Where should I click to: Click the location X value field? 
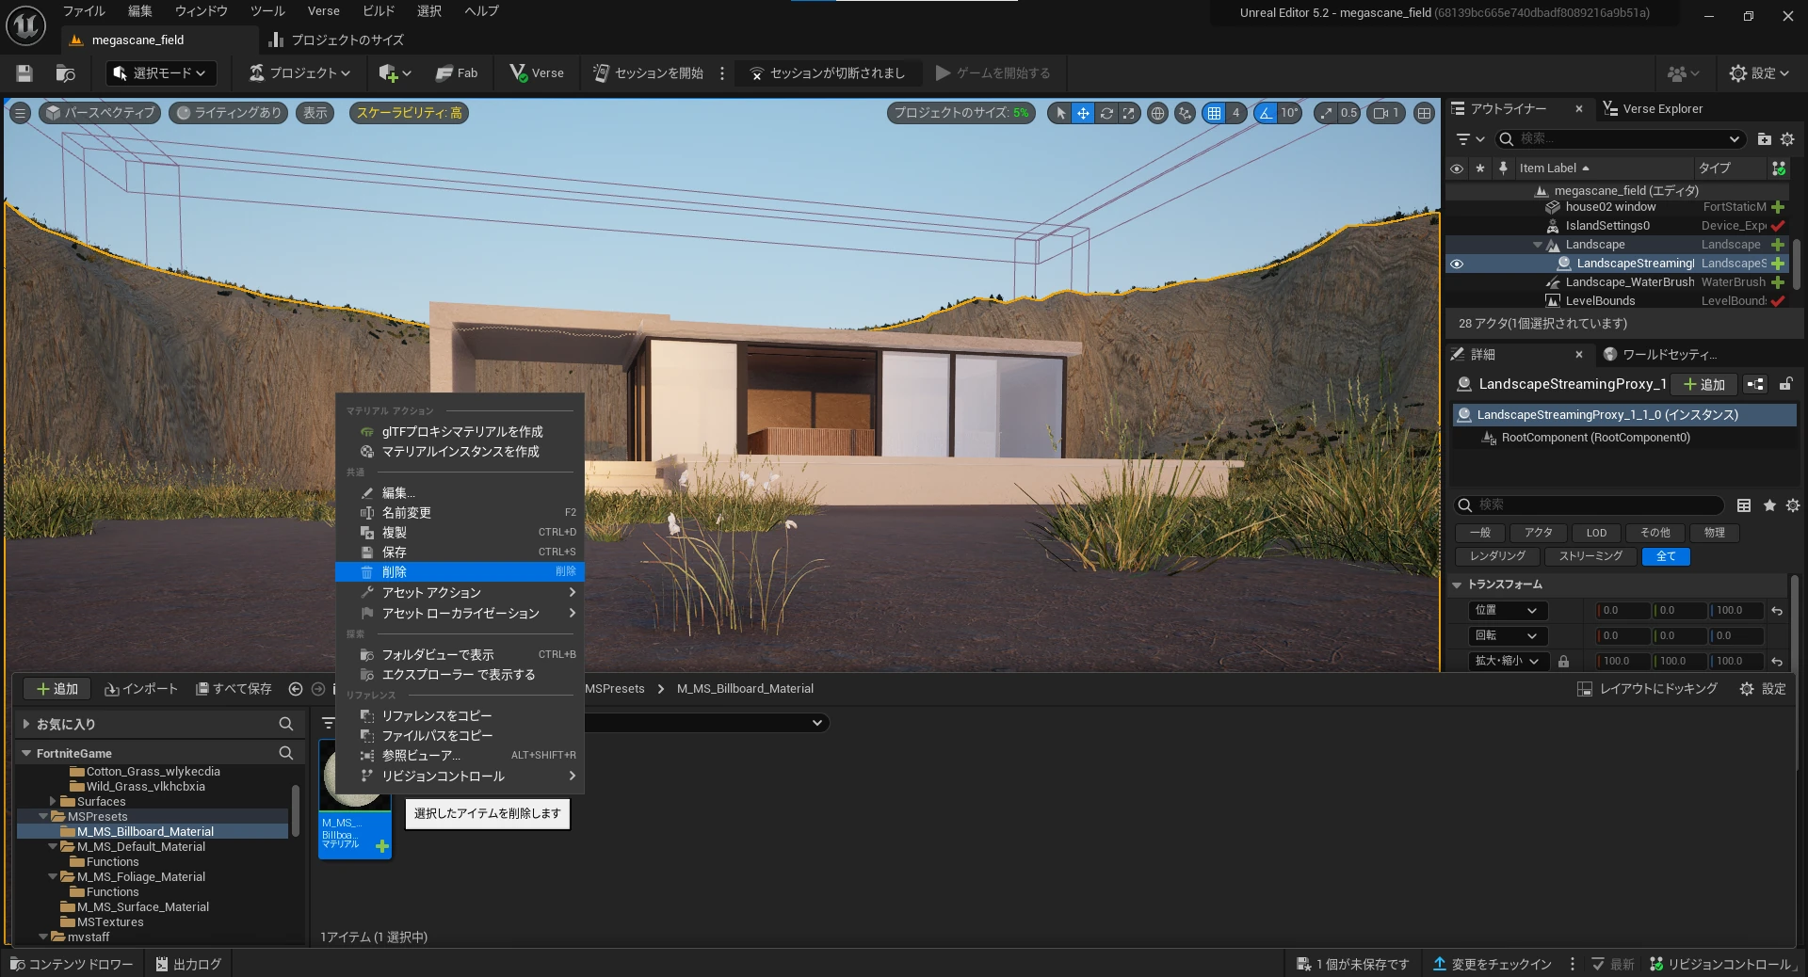tap(1623, 610)
